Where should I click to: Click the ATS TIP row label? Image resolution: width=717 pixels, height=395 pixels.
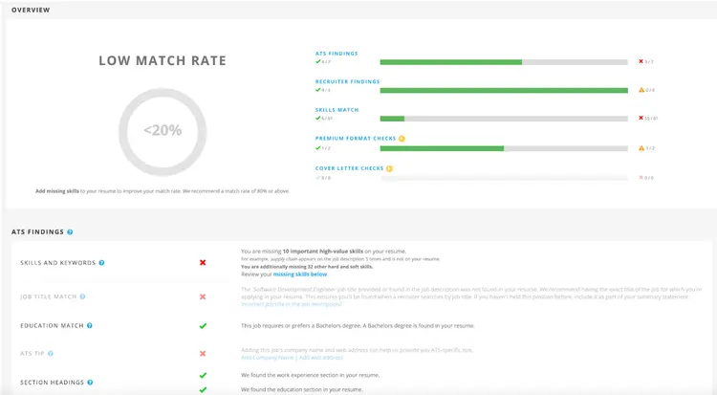click(x=32, y=353)
